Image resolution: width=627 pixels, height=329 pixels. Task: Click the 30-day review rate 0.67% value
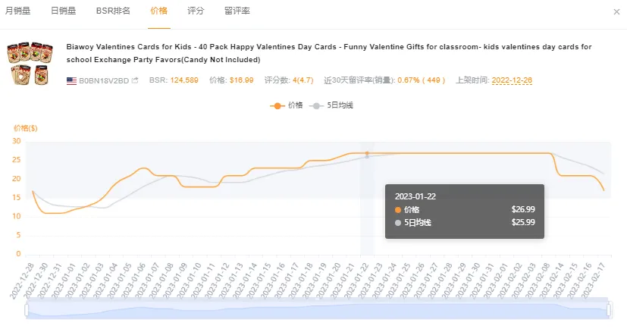(x=409, y=80)
